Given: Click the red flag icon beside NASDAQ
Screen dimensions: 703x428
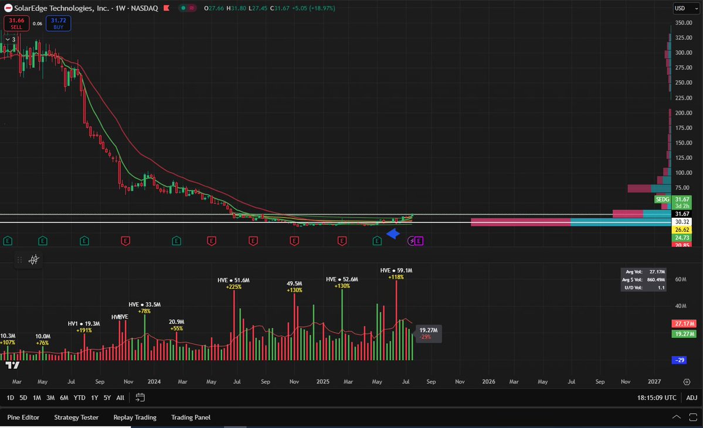Looking at the screenshot, I should 167,8.
